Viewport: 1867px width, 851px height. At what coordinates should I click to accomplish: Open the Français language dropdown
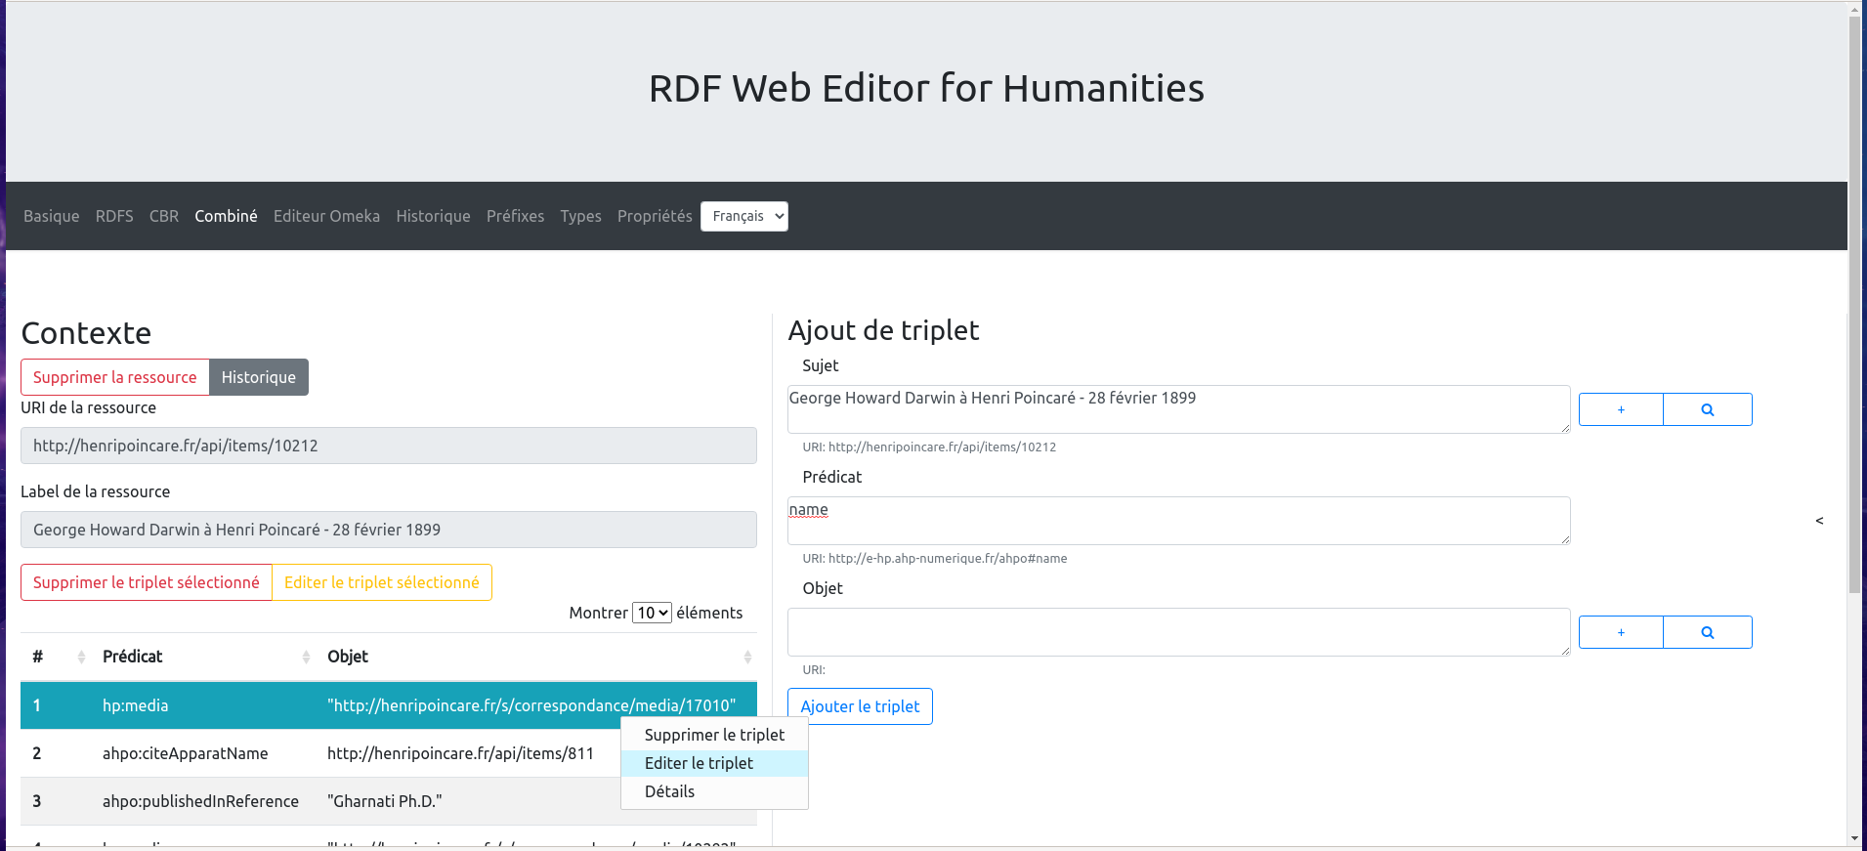pyautogui.click(x=743, y=216)
